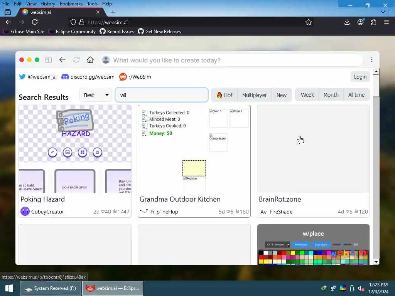
Task: Open FireShade's profile
Action: coord(276,212)
